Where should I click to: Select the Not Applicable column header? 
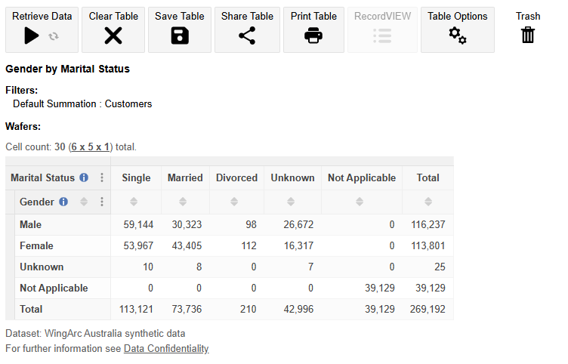click(x=362, y=177)
